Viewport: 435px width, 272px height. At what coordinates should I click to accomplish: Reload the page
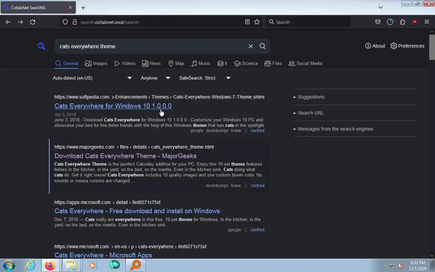click(33, 22)
